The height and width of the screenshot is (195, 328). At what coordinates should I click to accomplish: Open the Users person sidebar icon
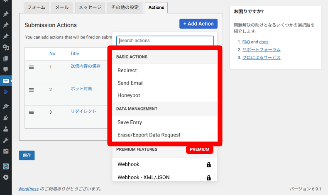coord(6,129)
